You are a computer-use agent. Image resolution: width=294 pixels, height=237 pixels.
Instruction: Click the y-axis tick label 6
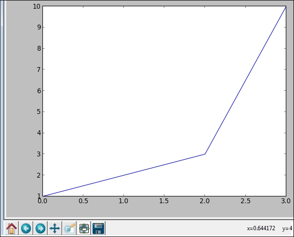click(39, 91)
